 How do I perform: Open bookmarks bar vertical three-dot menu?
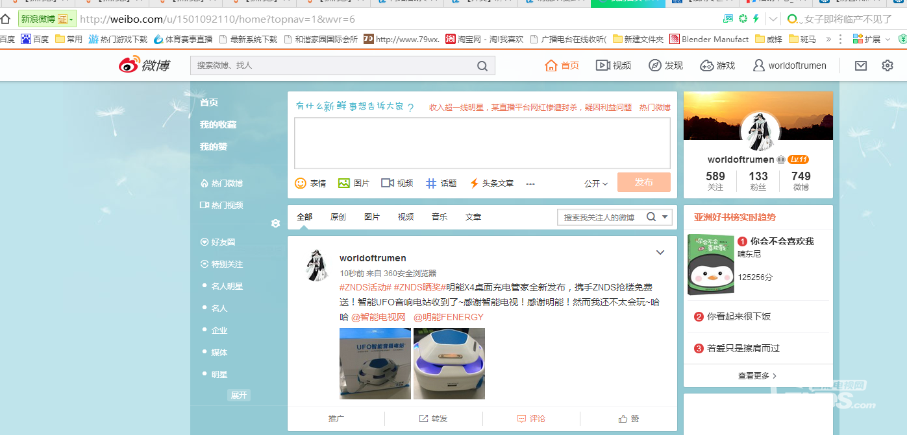tap(841, 39)
